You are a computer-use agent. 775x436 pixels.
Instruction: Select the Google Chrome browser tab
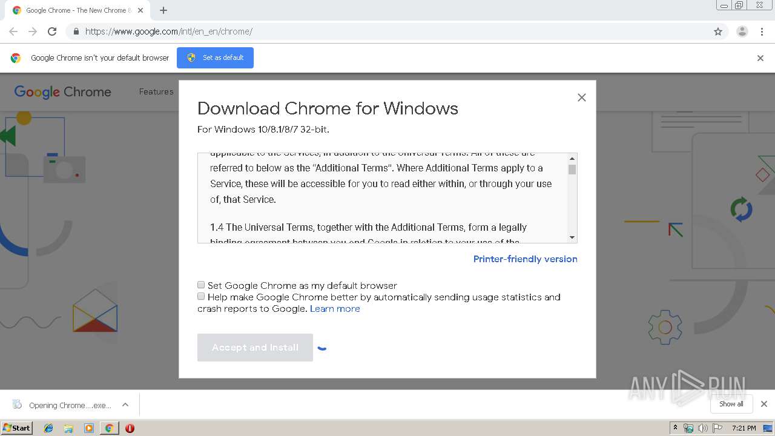(x=76, y=10)
